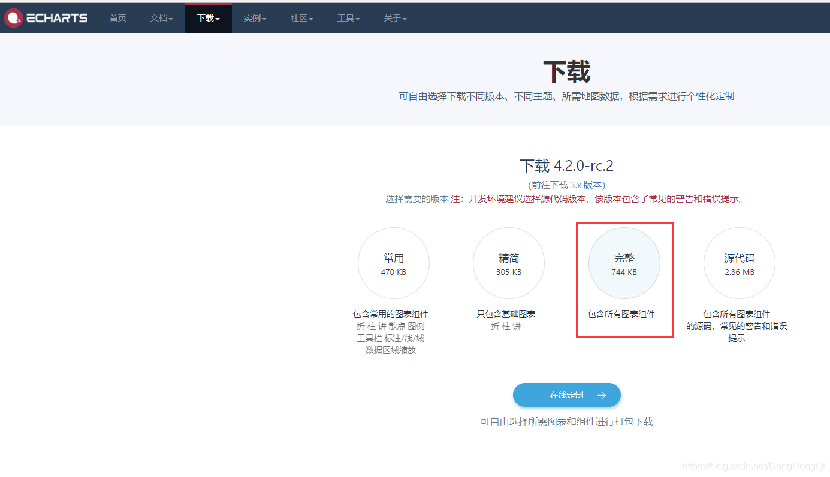Viewport: 830px width, 477px height.
Task: Select the 下载 4.2.0-rc.2 heading
Action: coord(567,165)
